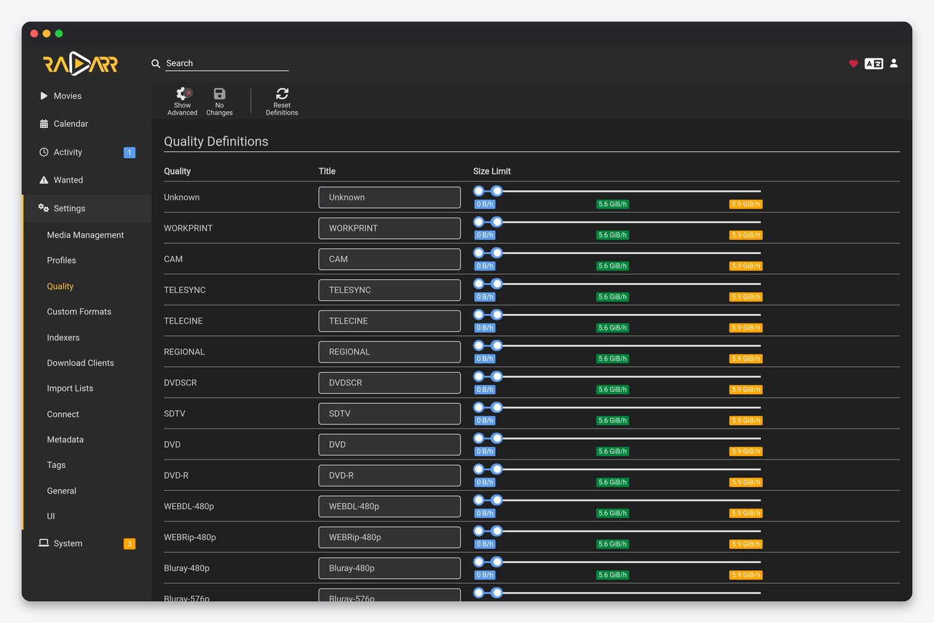Click the No Changes save icon

[219, 93]
